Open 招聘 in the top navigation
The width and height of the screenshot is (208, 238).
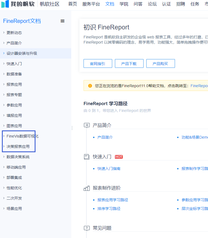181,4
